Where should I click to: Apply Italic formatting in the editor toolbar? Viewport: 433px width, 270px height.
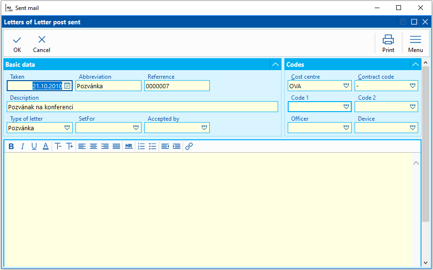tap(22, 146)
